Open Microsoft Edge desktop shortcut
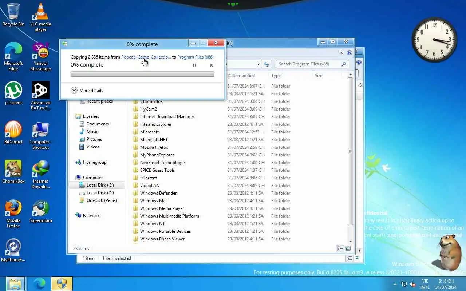Viewport: 466px width, 291px height. [13, 57]
